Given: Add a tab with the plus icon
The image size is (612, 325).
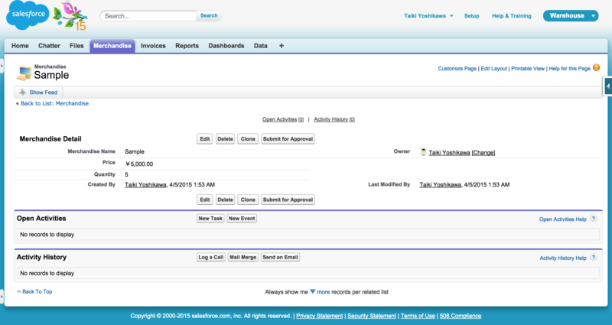Looking at the screenshot, I should click(x=282, y=46).
